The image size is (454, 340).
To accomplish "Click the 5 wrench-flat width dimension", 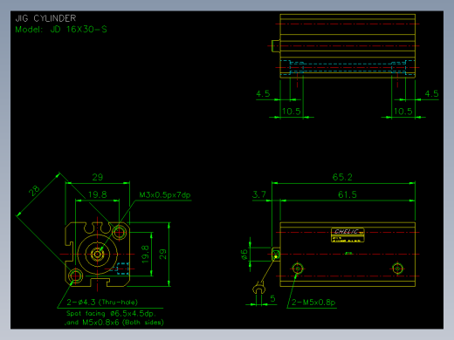I will [x=272, y=298].
